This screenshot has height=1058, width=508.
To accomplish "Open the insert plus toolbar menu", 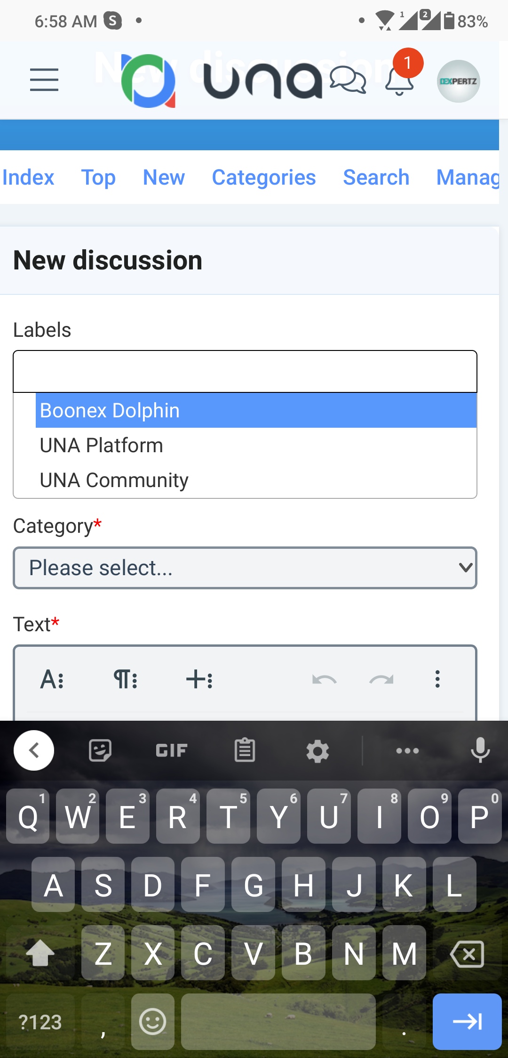I will click(199, 680).
